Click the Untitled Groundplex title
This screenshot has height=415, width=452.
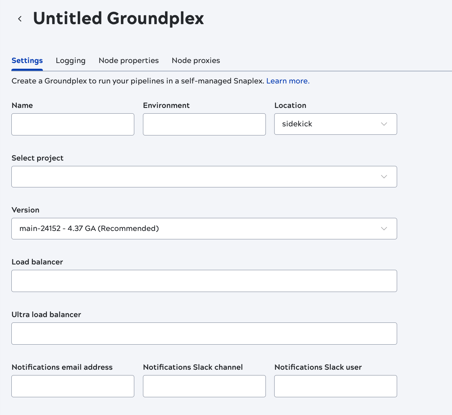[x=118, y=18]
